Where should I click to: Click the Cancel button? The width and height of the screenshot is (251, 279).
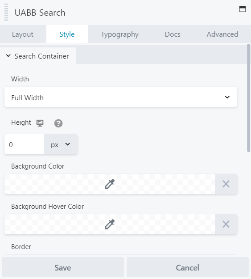tap(188, 267)
